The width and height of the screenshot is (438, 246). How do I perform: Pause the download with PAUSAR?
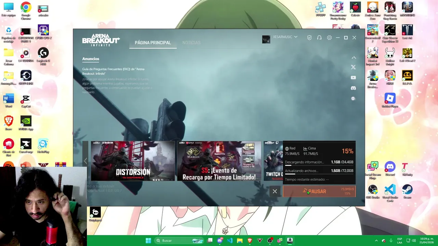click(319, 191)
